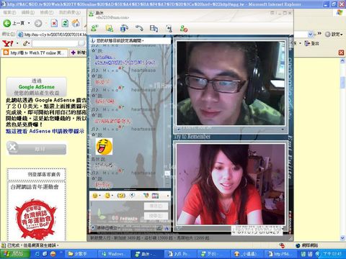The width and height of the screenshot is (346, 259).
Task: Click the nudge icon above message box
Action: [x=121, y=196]
